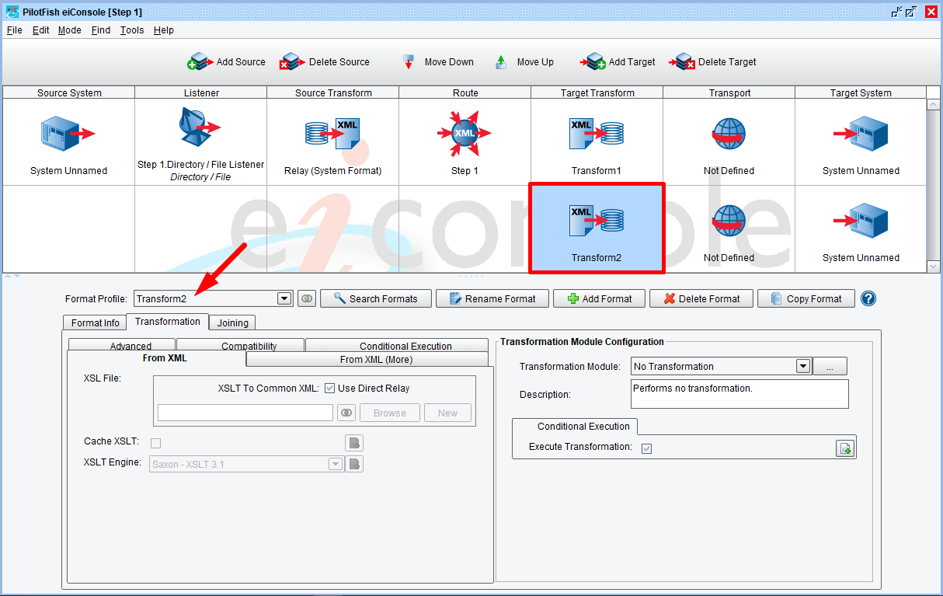Select the Target System icon in the Transform1 row
The width and height of the screenshot is (943, 596).
click(861, 134)
